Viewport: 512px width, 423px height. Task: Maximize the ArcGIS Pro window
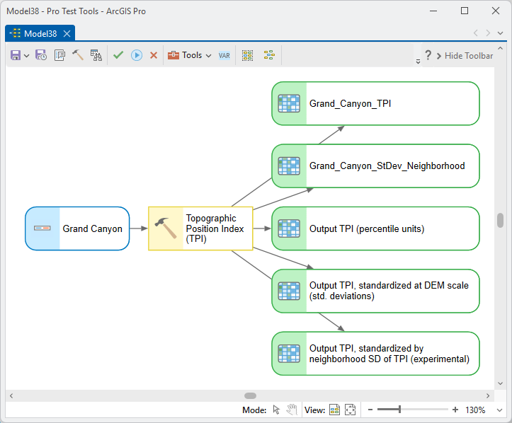pos(465,11)
